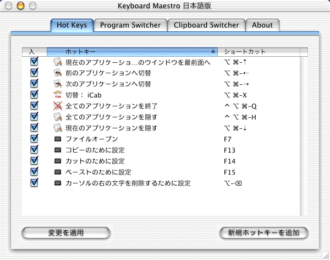Image resolution: width=330 pixels, height=260 pixels.
Task: Select row text 現在のアプリケーションを隠す
Action: click(111, 128)
